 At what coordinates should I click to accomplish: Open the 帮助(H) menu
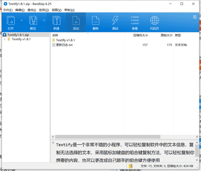(69, 10)
